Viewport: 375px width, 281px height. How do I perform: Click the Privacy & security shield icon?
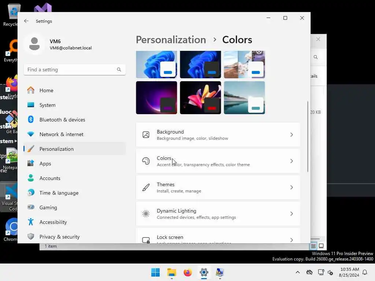click(31, 237)
